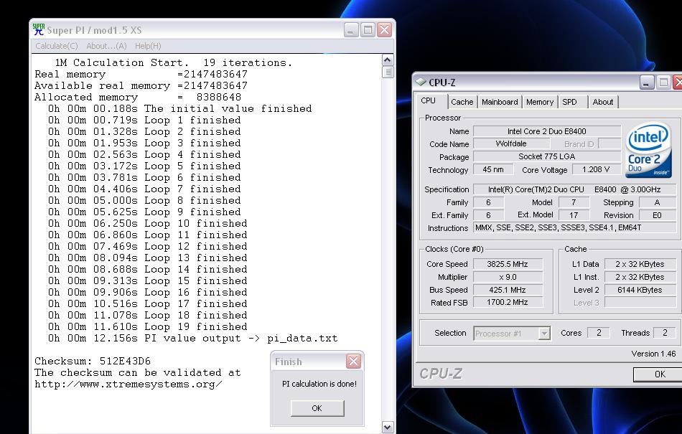682x434 pixels.
Task: Click the L1 Data value '2 x 32 KBytes'
Action: coord(640,264)
